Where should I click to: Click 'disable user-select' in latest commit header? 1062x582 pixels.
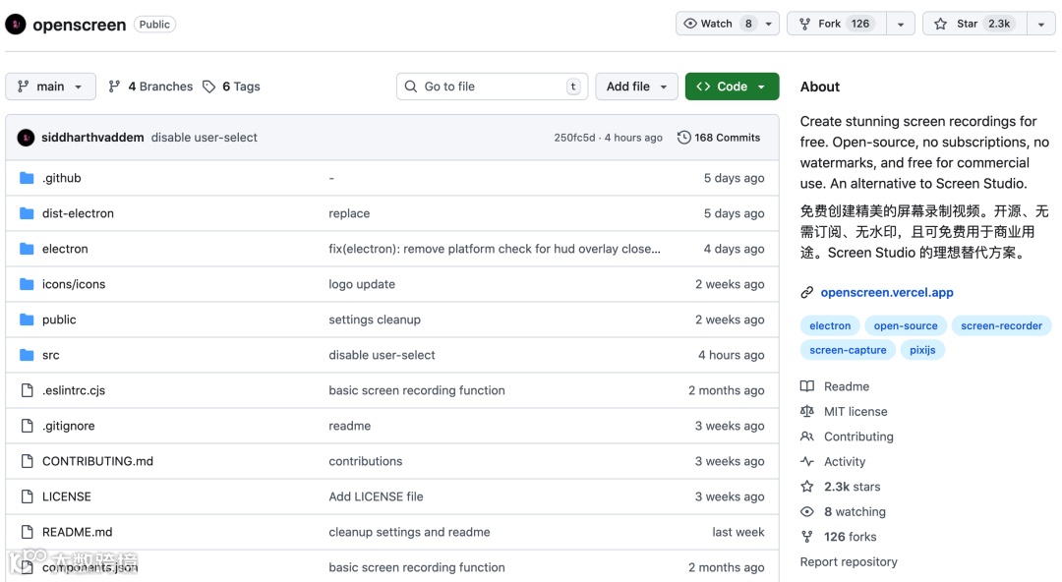point(204,138)
